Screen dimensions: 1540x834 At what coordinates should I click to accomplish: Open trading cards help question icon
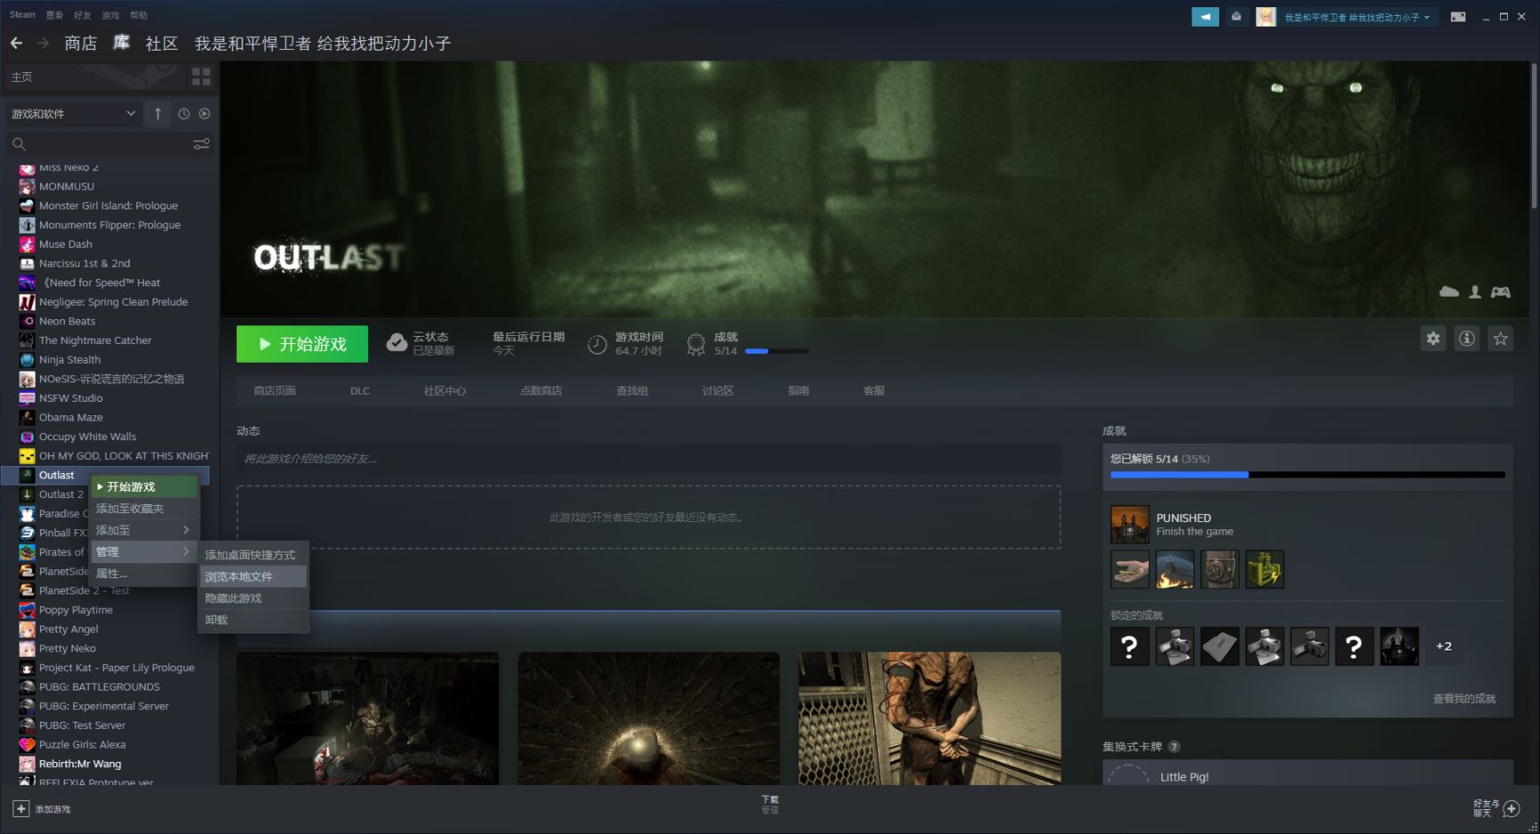pyautogui.click(x=1174, y=747)
